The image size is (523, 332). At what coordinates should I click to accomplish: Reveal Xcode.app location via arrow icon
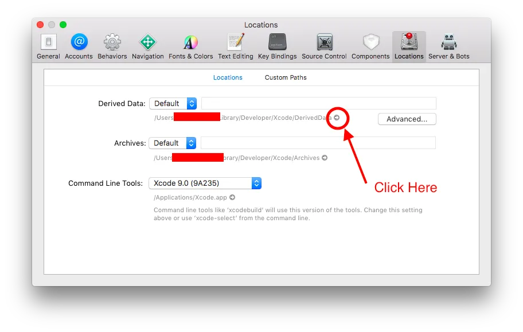pyautogui.click(x=232, y=197)
